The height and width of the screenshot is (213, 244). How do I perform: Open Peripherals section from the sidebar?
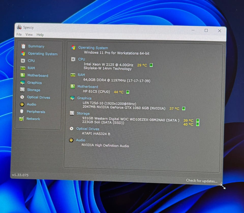click(36, 112)
